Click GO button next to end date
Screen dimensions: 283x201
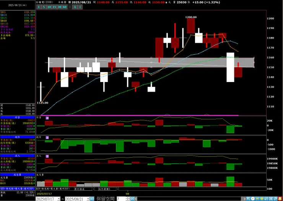pyautogui.click(x=92, y=199)
